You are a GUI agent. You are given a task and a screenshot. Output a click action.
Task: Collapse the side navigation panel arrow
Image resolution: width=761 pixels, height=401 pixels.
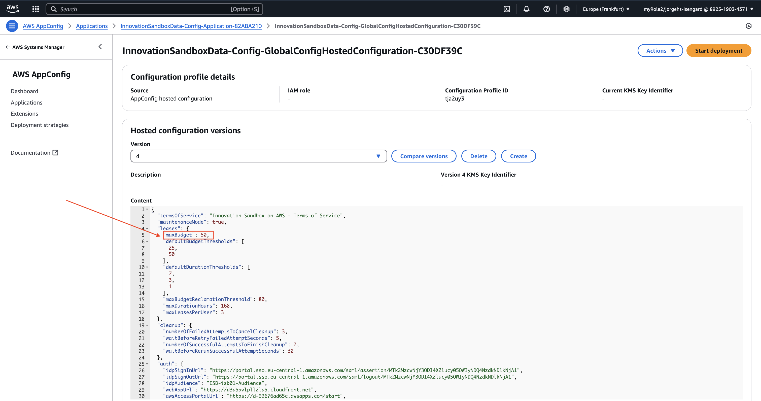tap(100, 47)
